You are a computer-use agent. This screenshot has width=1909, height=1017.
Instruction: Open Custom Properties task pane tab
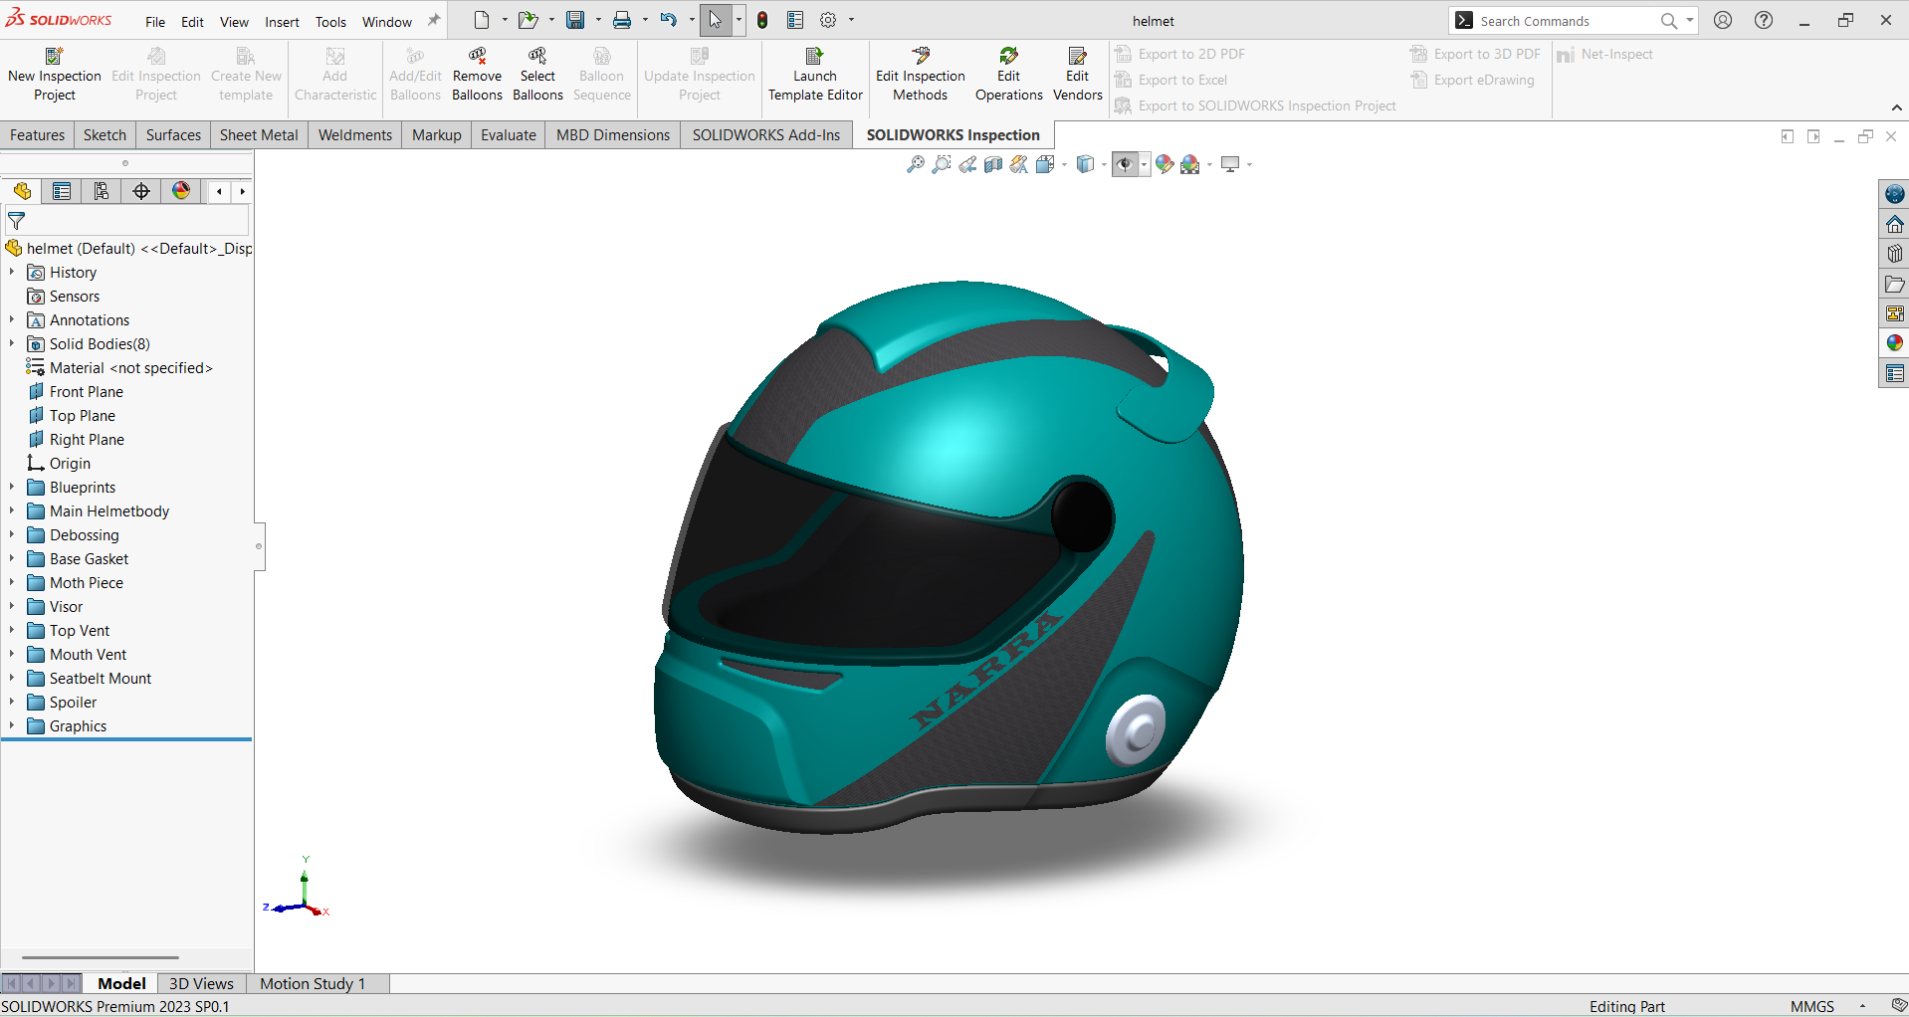(x=1895, y=373)
